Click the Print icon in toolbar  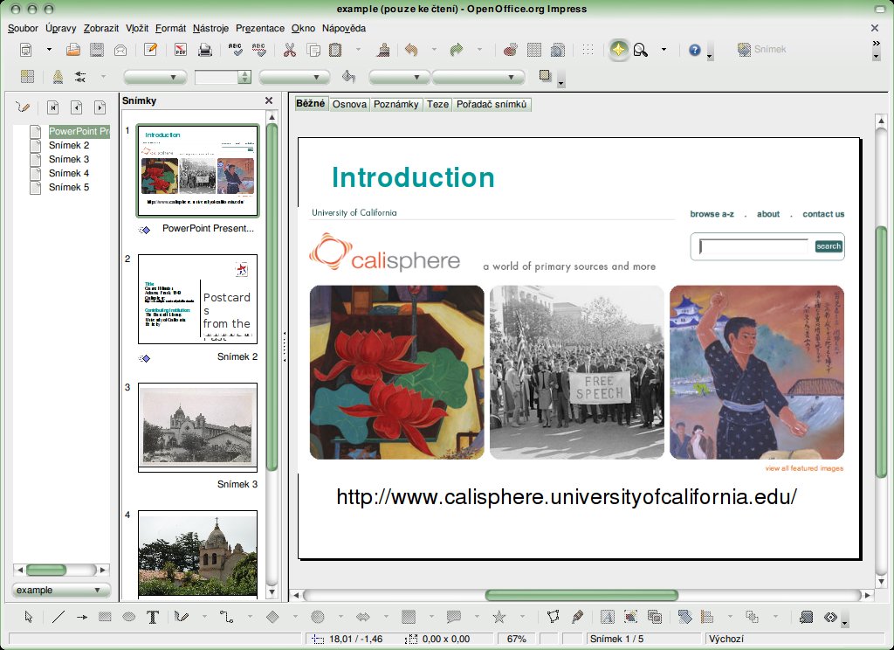click(x=204, y=50)
